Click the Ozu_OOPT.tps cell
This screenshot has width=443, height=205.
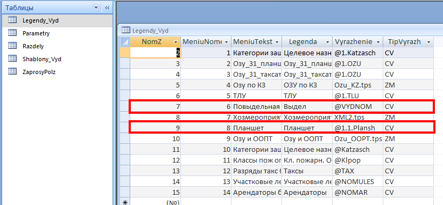click(357, 139)
